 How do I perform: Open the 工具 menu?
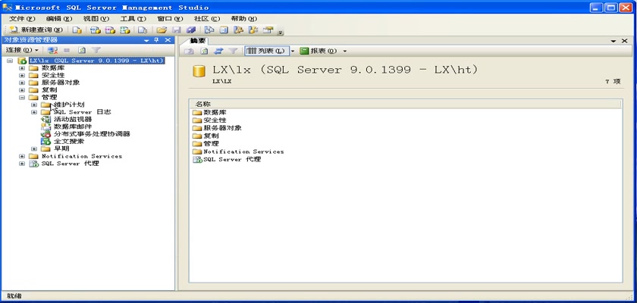pyautogui.click(x=133, y=19)
